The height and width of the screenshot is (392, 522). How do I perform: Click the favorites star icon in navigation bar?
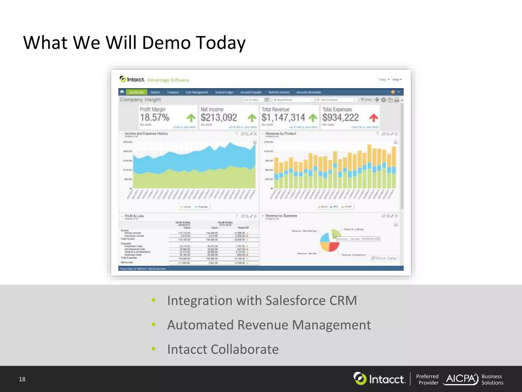tap(393, 92)
